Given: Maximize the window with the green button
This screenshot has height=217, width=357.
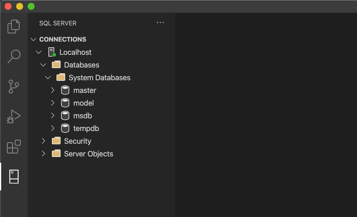Looking at the screenshot, I should tap(31, 6).
